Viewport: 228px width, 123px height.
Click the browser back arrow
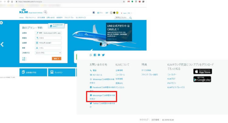pos(1,2)
